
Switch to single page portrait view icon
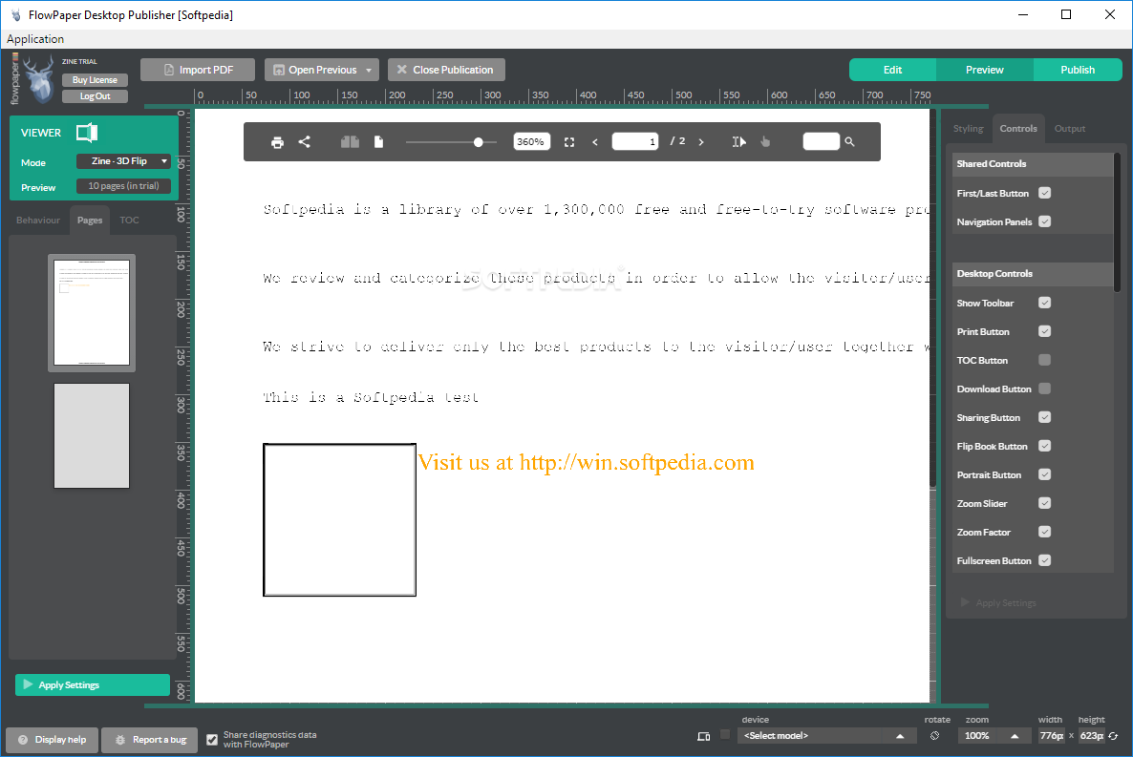378,141
